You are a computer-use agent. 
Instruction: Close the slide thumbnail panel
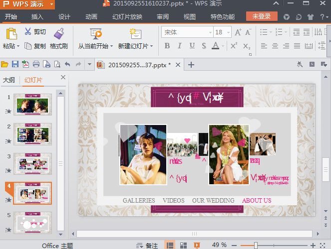[x=63, y=77]
